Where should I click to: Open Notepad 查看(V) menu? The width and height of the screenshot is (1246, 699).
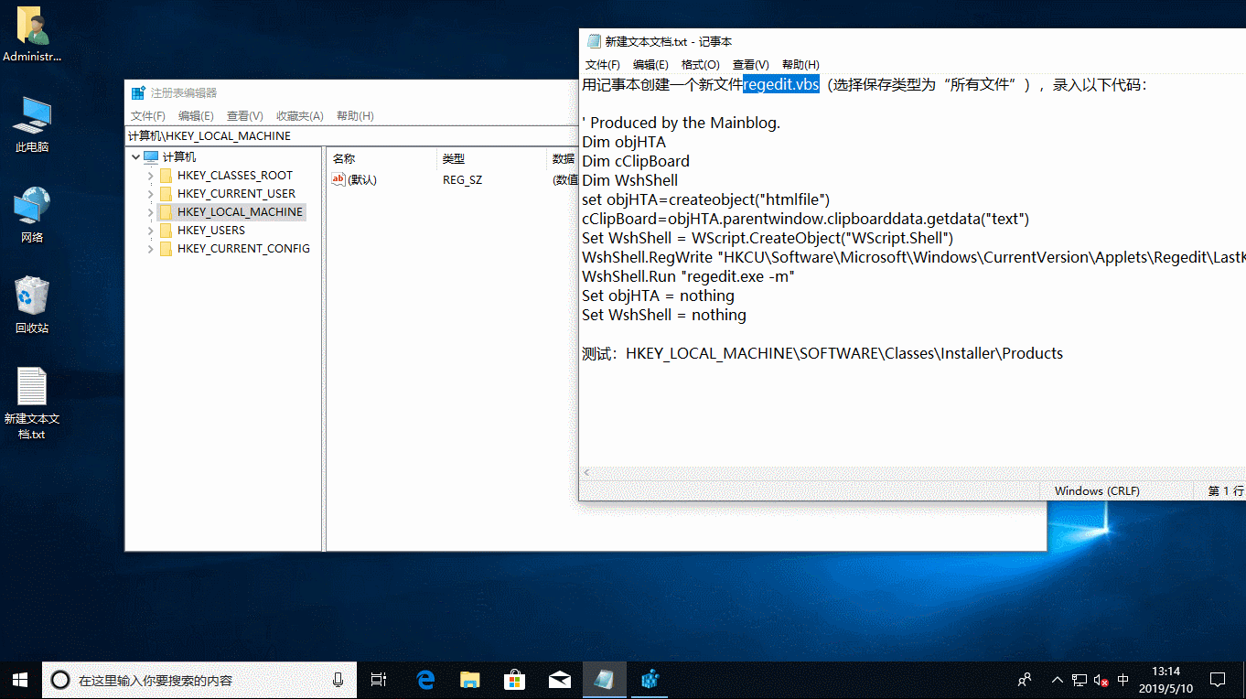tap(751, 65)
